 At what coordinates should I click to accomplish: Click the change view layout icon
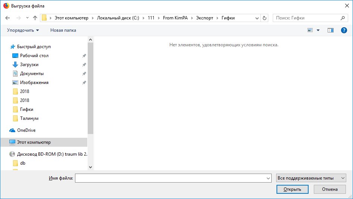click(310, 30)
